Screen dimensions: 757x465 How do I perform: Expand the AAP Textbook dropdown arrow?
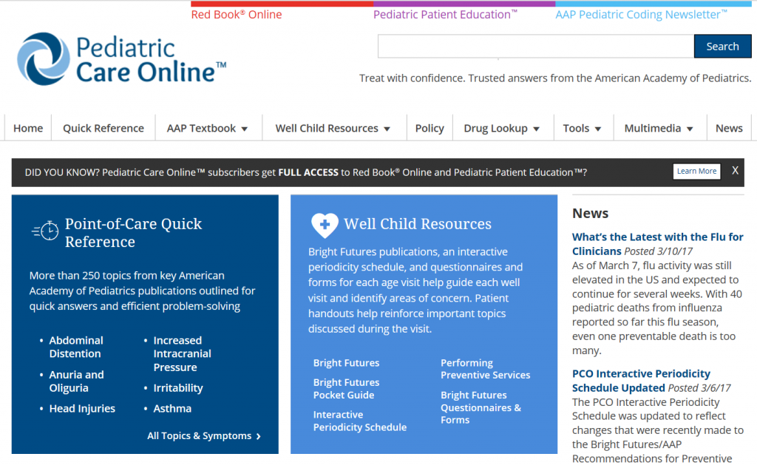click(x=244, y=129)
